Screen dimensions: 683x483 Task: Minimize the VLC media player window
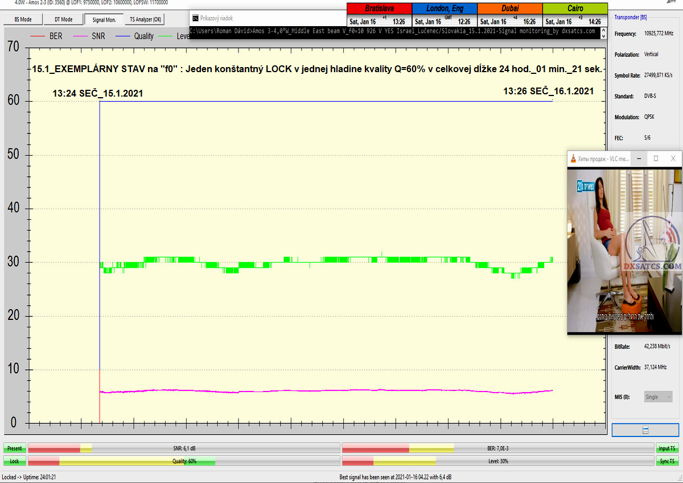[x=638, y=159]
